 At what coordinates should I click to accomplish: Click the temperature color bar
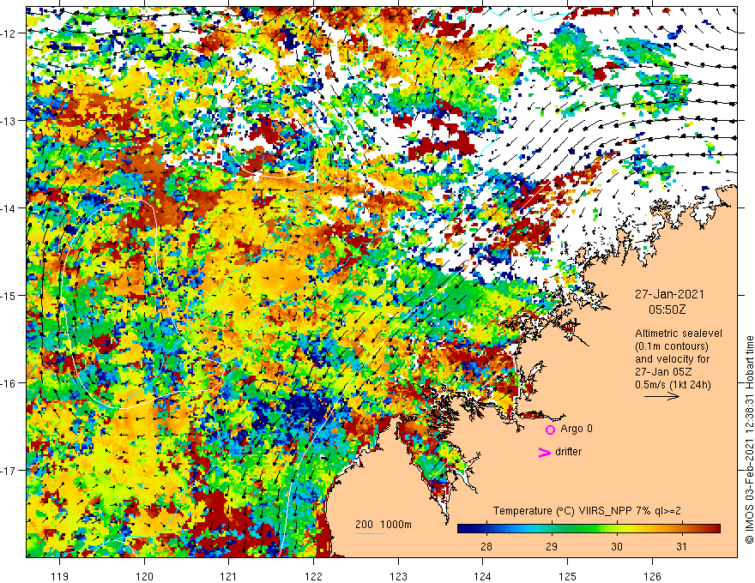coord(589,529)
